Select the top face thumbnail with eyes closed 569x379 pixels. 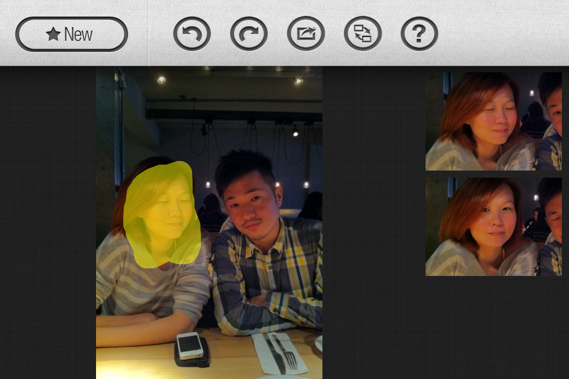click(494, 121)
